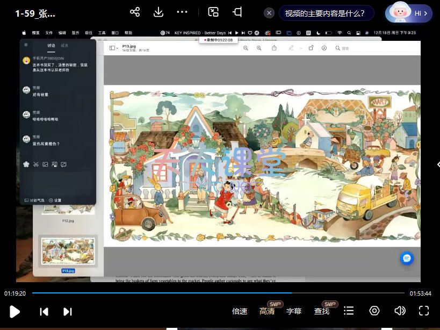The image size is (440, 330).
Task: Click the window pin icon in top bar
Action: 237,12
